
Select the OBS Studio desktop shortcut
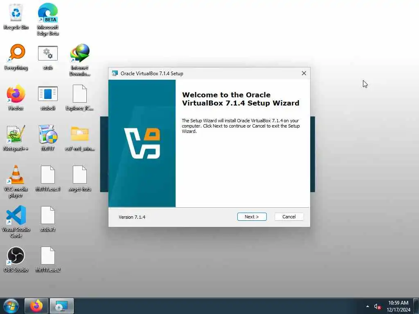click(16, 260)
